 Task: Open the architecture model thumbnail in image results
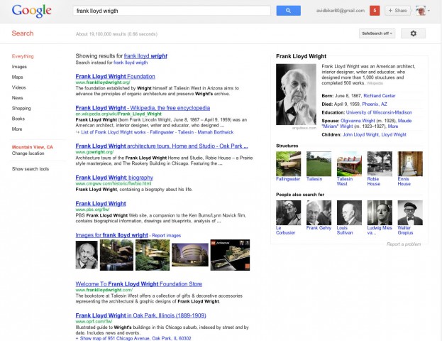pyautogui.click(x=230, y=255)
